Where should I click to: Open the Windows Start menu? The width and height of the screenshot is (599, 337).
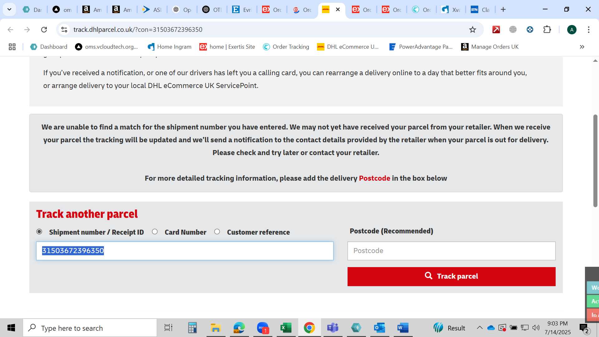[x=11, y=328]
